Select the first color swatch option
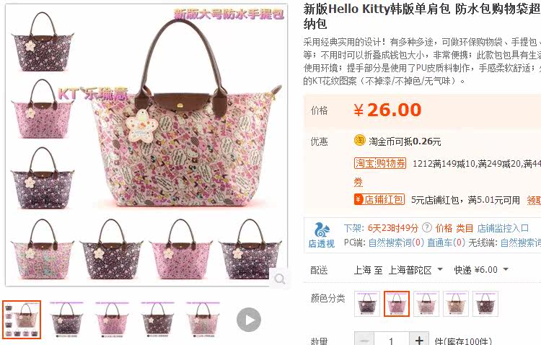The width and height of the screenshot is (541, 345). 367,304
